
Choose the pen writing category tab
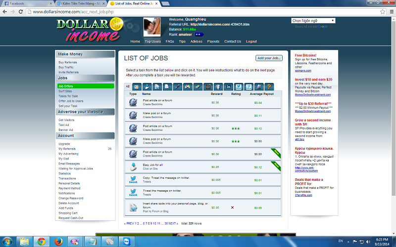177,87
